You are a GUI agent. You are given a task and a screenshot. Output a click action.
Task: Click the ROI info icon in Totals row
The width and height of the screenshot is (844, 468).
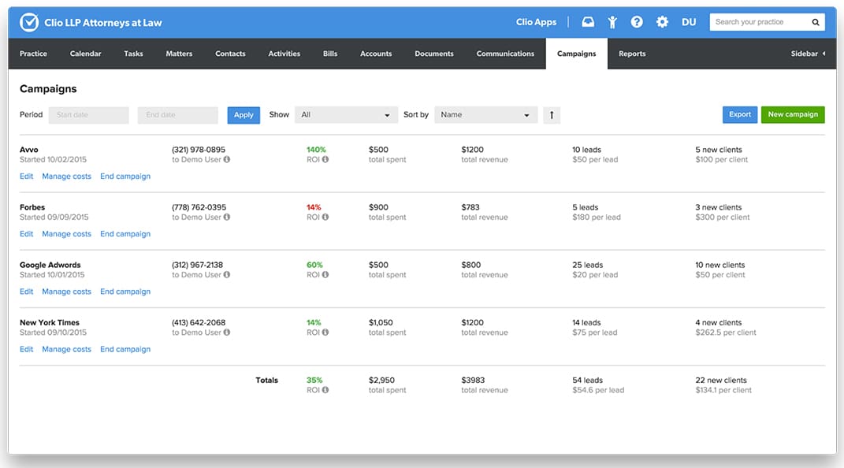pyautogui.click(x=325, y=389)
